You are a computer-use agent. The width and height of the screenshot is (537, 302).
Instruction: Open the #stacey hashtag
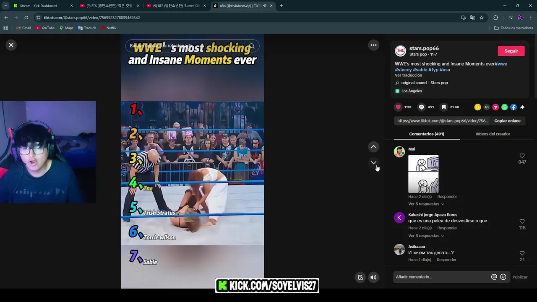(403, 70)
